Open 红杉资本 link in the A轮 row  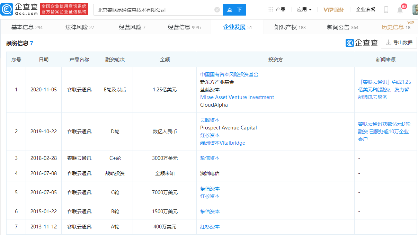tap(210, 227)
